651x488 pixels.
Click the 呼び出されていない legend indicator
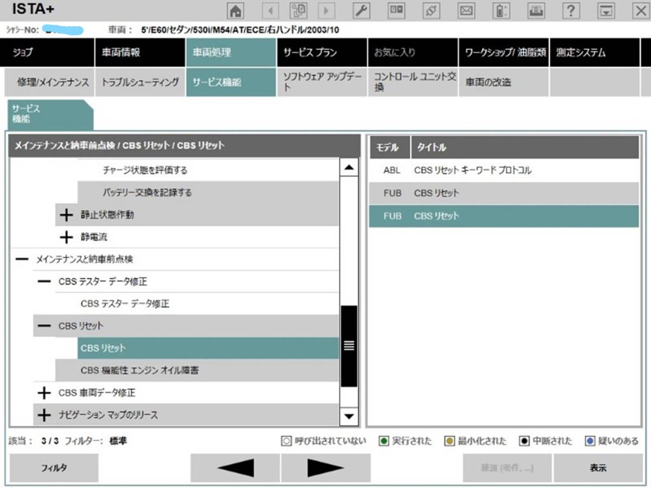286,441
